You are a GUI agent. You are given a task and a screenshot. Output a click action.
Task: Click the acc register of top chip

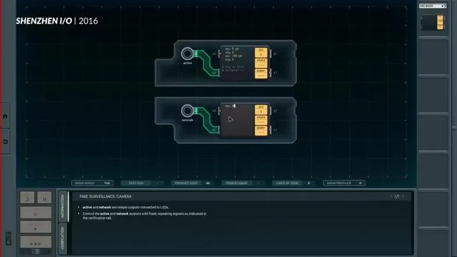[261, 52]
